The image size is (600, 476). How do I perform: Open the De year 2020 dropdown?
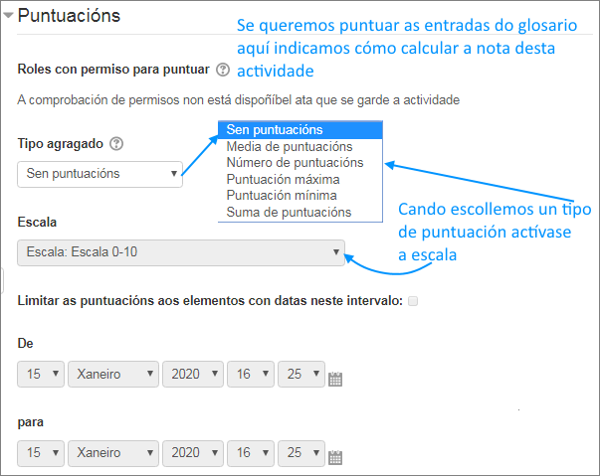[x=193, y=374]
